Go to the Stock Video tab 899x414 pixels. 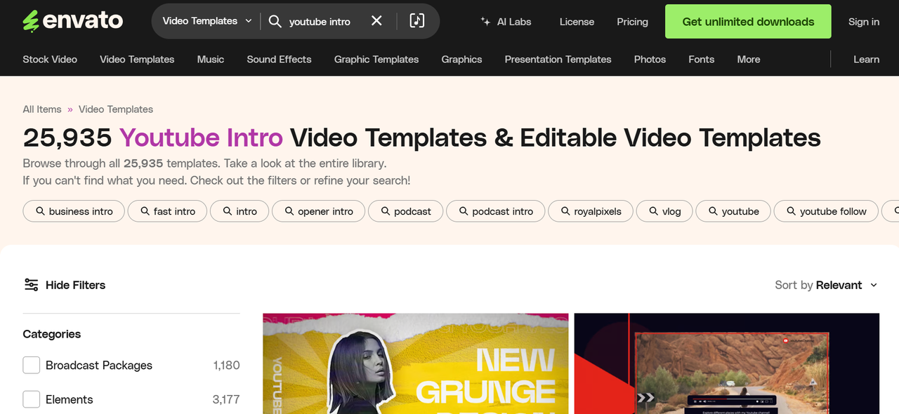[50, 60]
